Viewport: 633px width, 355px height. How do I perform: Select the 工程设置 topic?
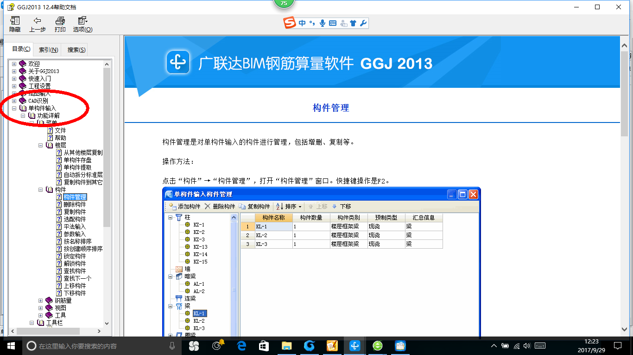tap(39, 86)
